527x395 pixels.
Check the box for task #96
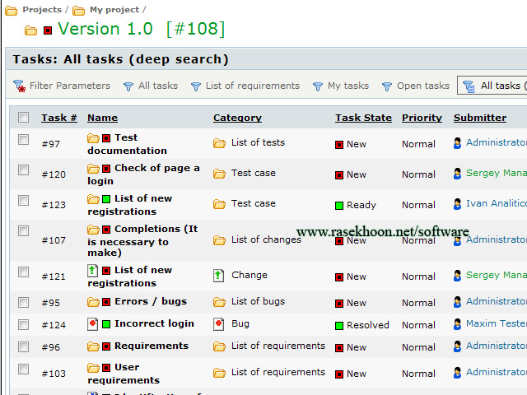click(x=24, y=346)
